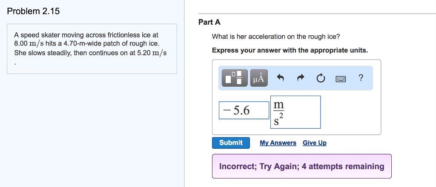Click the value field containing −5.6
This screenshot has width=436, height=187.
pyautogui.click(x=244, y=110)
